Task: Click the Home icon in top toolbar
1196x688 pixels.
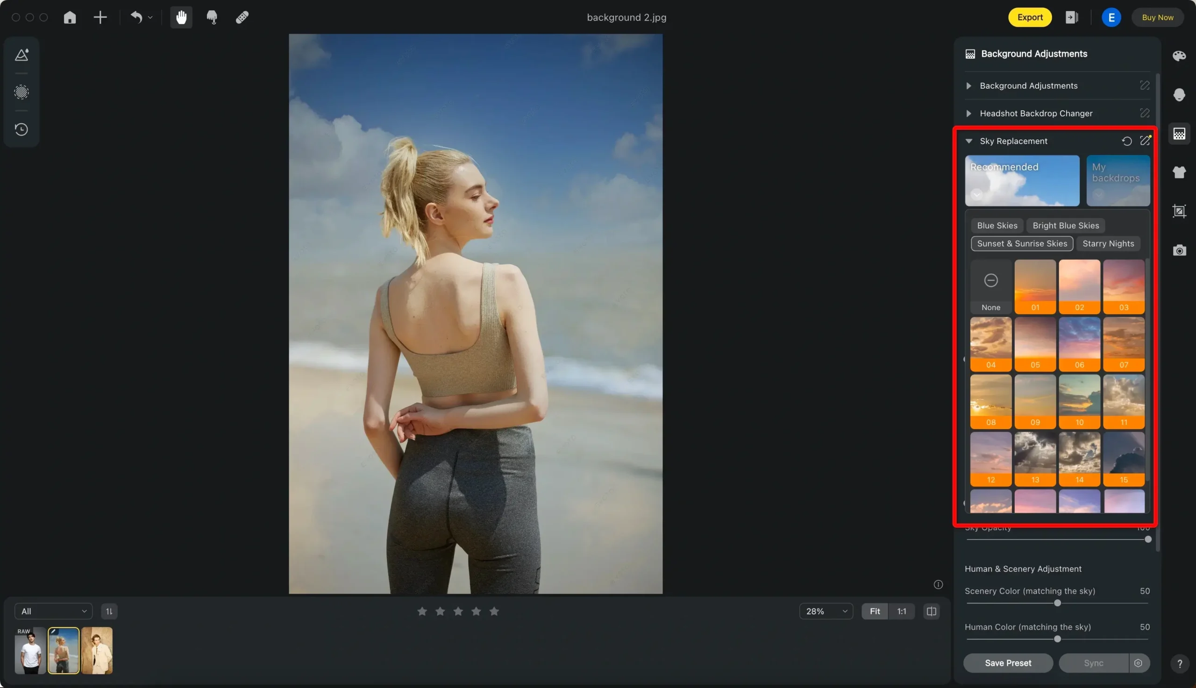Action: (70, 17)
